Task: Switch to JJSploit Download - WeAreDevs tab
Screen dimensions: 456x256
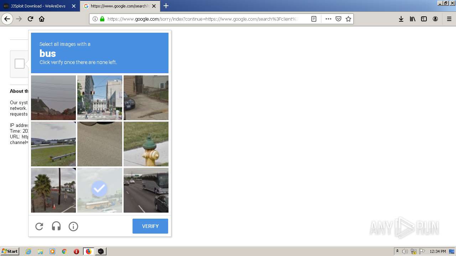Action: pos(40,6)
